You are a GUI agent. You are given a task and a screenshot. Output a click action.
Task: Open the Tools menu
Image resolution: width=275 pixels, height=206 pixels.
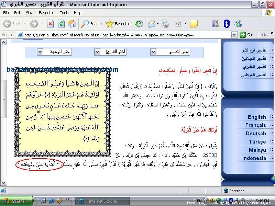[x=64, y=13]
